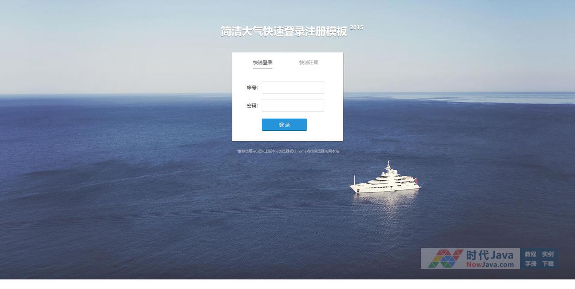Viewport: 575px width, 289px height.
Task: Click the 2015 superscript beside the title
Action: tap(356, 27)
